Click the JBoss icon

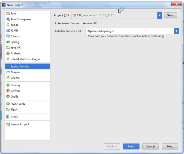(8, 25)
